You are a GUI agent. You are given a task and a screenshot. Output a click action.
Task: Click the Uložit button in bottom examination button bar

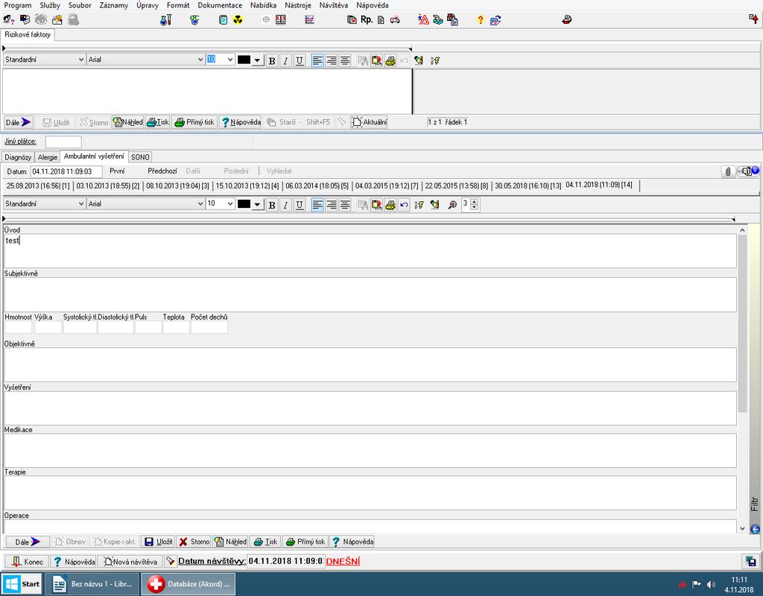158,542
